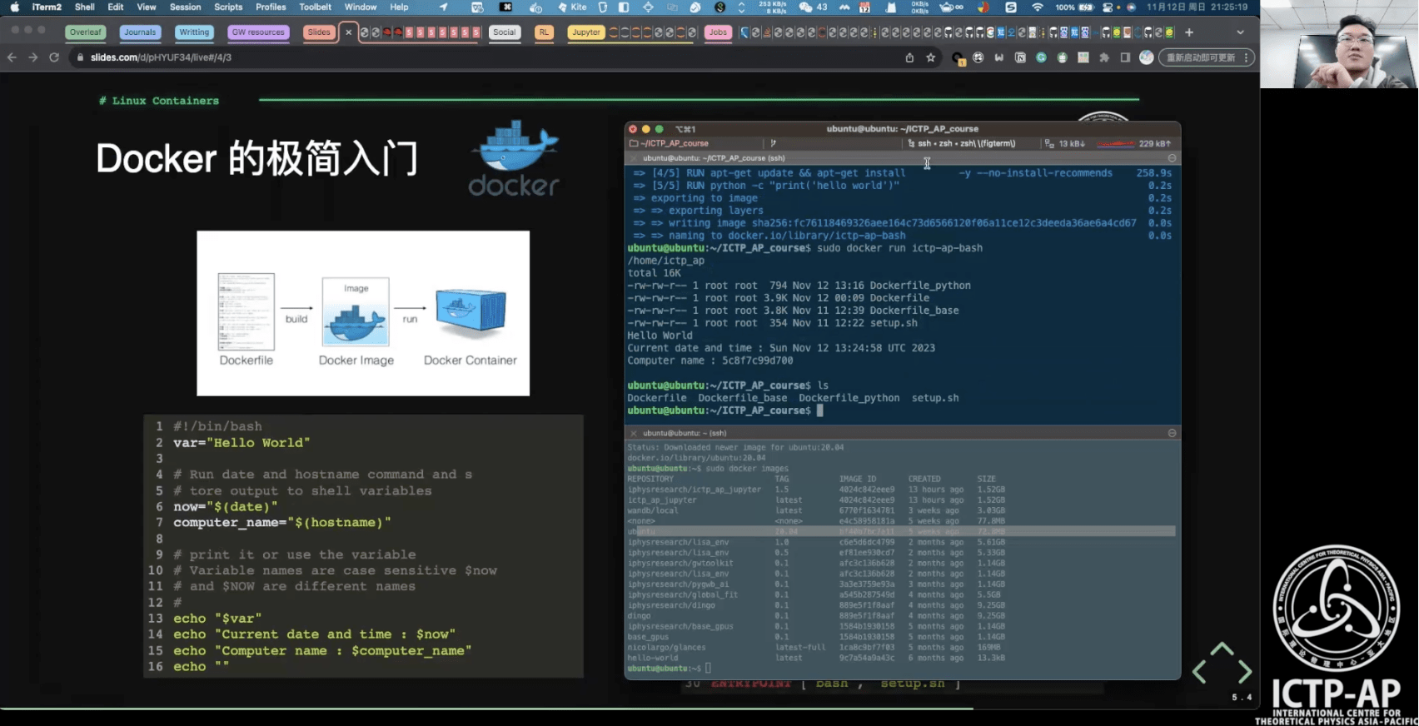Open the battery status indicator

tap(1075, 7)
